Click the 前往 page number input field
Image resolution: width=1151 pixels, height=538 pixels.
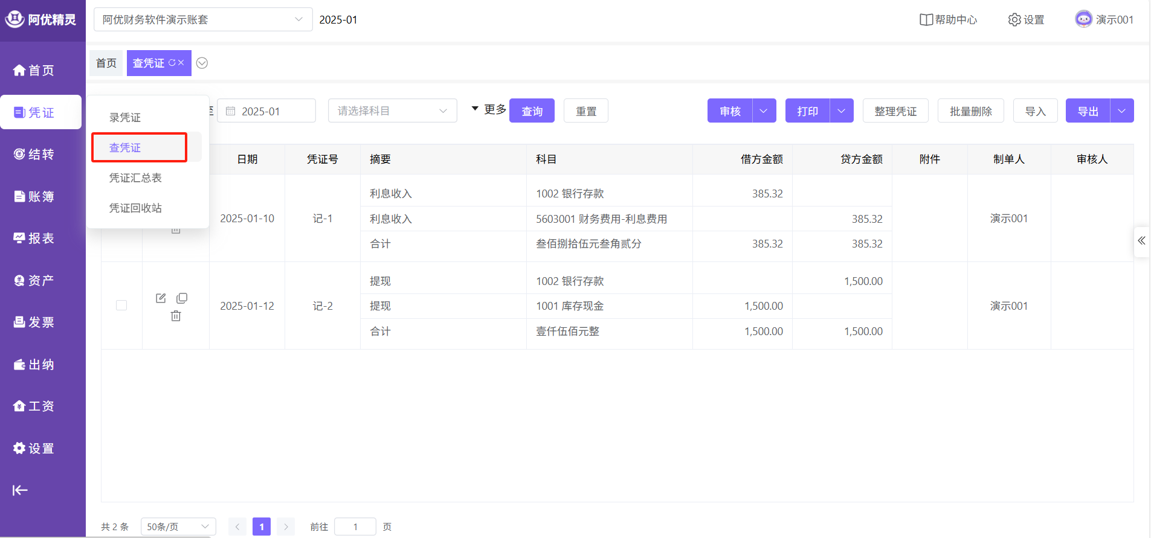355,527
